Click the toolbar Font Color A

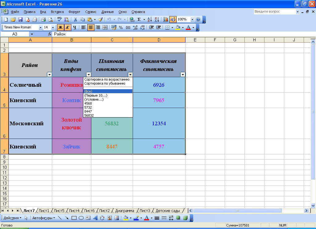click(188, 27)
